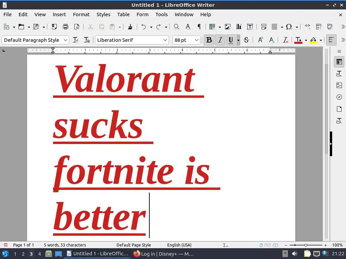This screenshot has height=259, width=346.
Task: Click the Redo arrow icon
Action: (x=158, y=27)
